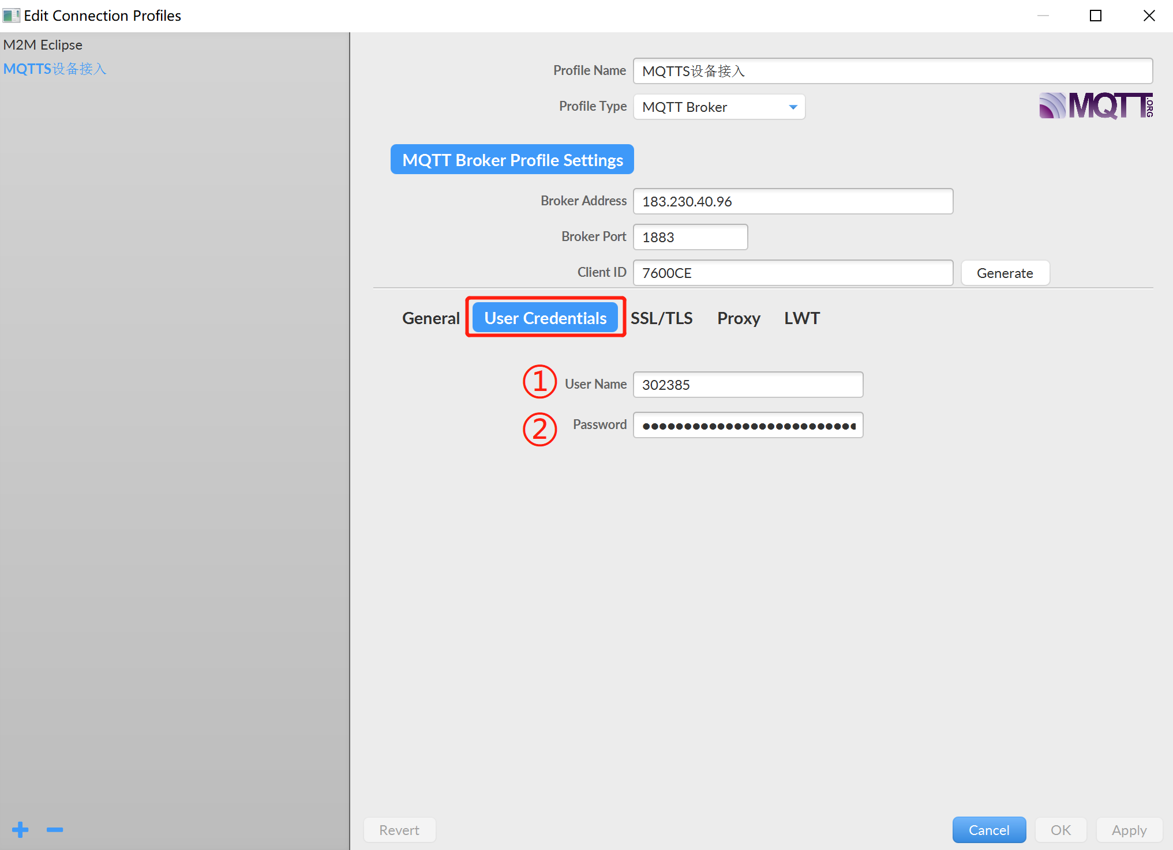Click inside the Password field
The width and height of the screenshot is (1173, 850).
747,425
